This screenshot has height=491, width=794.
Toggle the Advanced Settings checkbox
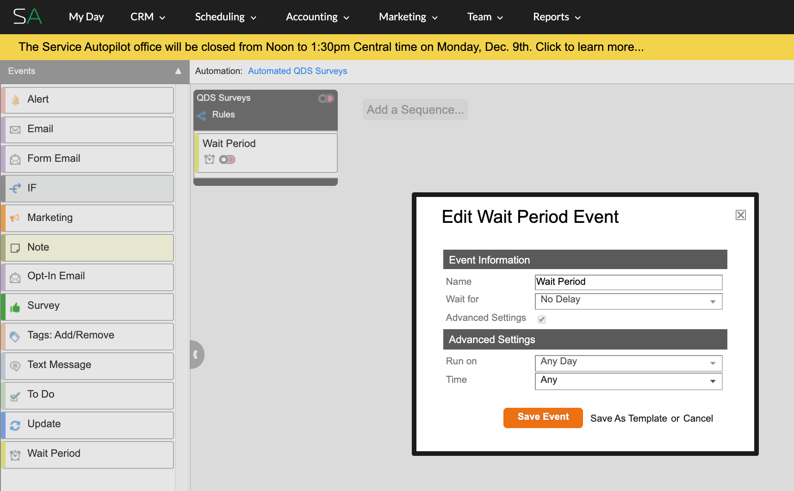point(542,319)
